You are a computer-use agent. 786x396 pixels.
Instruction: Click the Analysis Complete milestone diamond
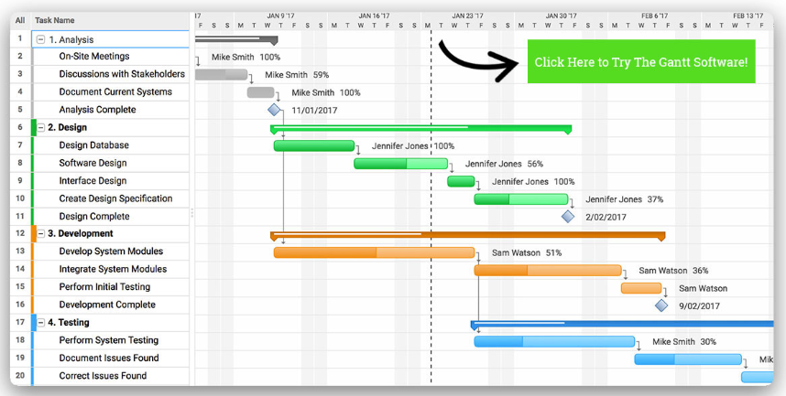(274, 110)
